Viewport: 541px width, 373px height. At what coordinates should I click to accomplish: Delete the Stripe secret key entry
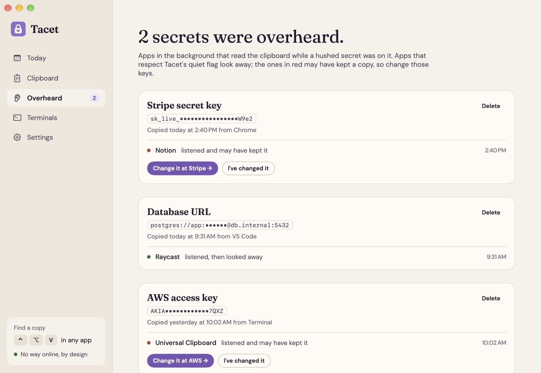point(491,106)
